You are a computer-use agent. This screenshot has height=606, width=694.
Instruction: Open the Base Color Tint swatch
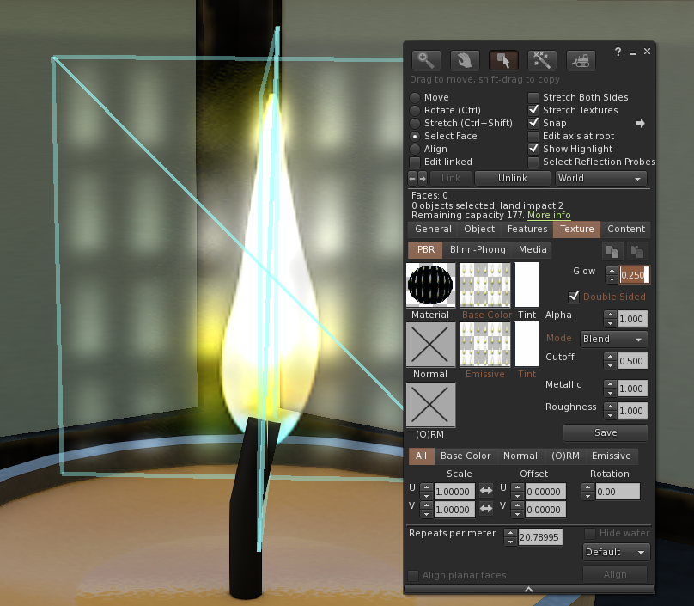click(x=527, y=285)
